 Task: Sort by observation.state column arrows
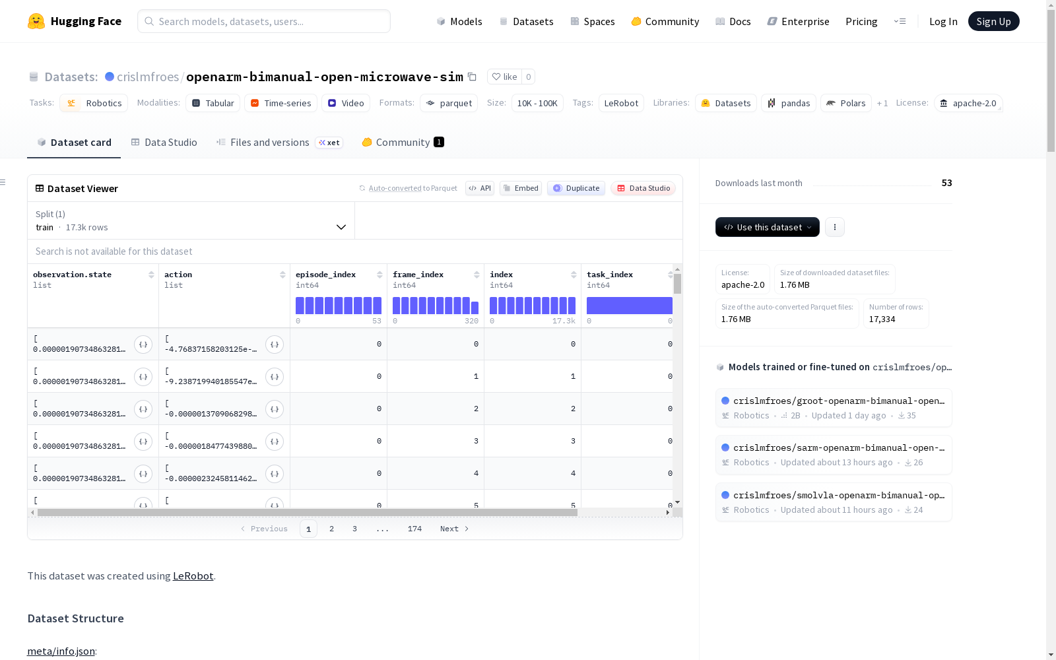coord(151,275)
